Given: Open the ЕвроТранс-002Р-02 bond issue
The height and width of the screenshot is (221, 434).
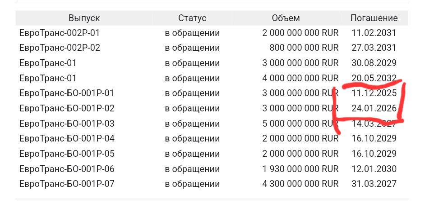Looking at the screenshot, I should (60, 48).
